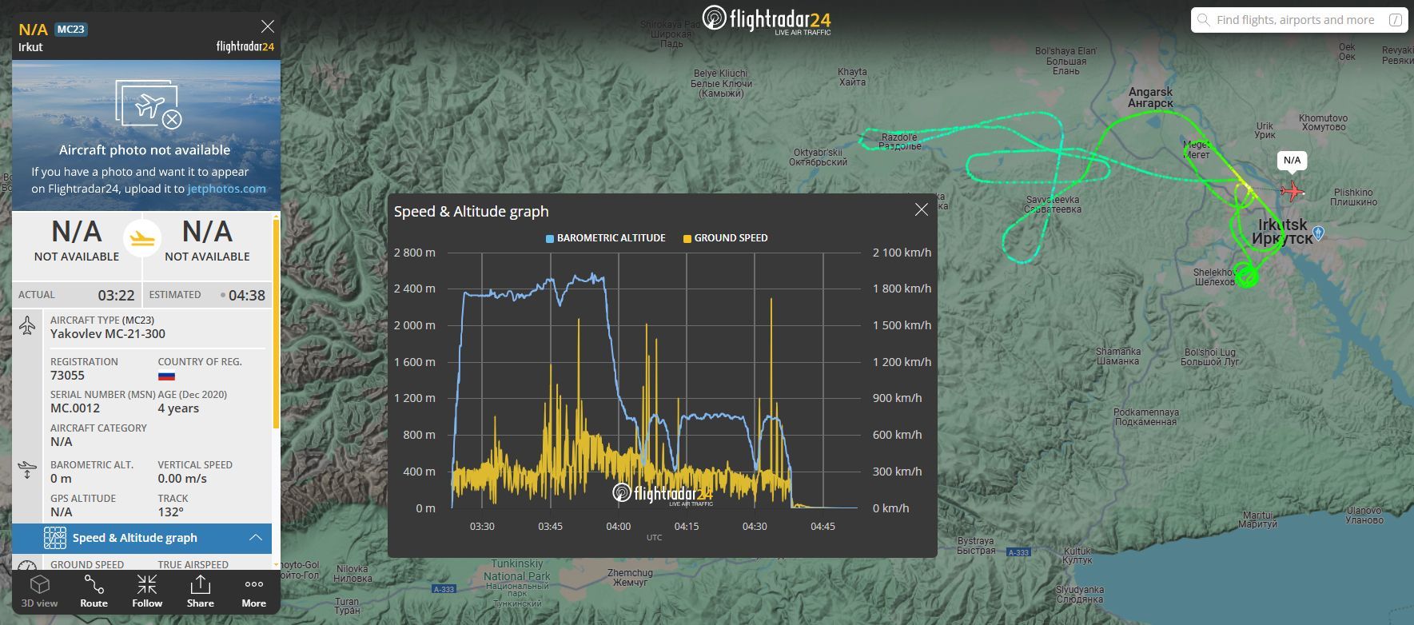
Task: Click the Shelekhov town label on map
Action: [x=1214, y=277]
